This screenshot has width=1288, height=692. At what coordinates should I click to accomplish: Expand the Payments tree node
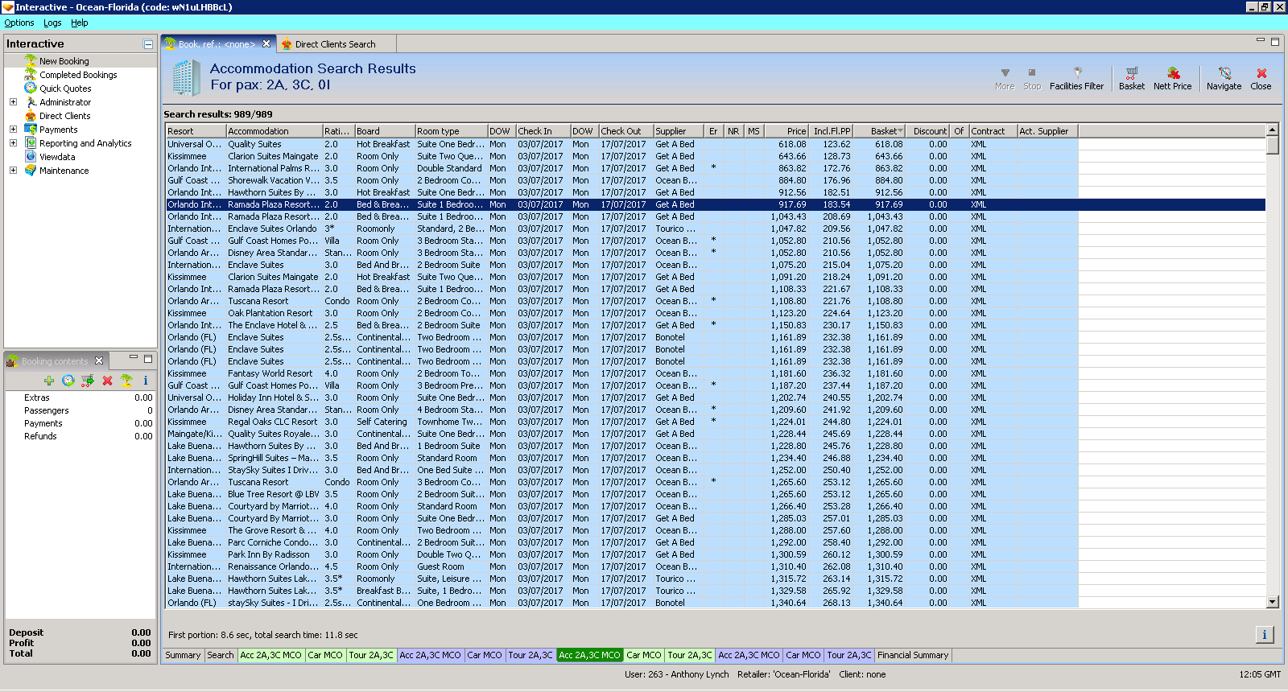(13, 130)
